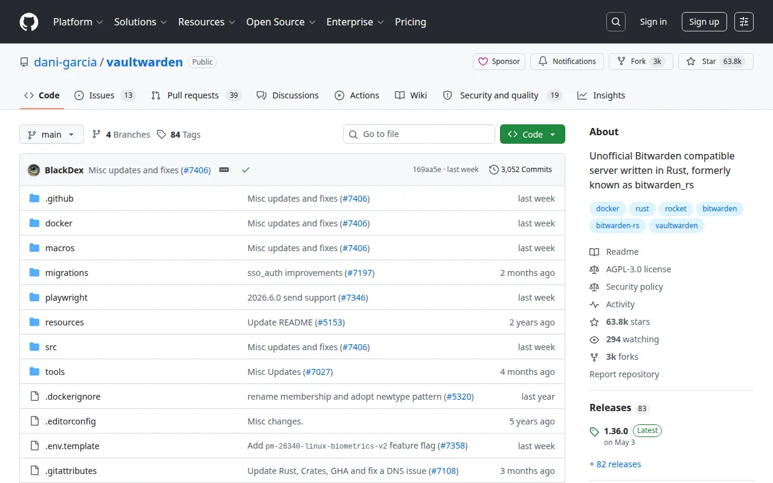Screen dimensions: 773x483
Task: Click the .gitattributes file icon
Action: coord(34,471)
